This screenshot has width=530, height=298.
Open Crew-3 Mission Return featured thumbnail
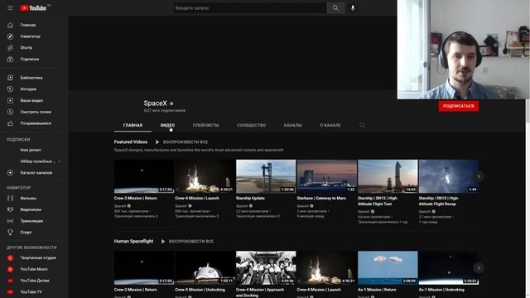(143, 176)
